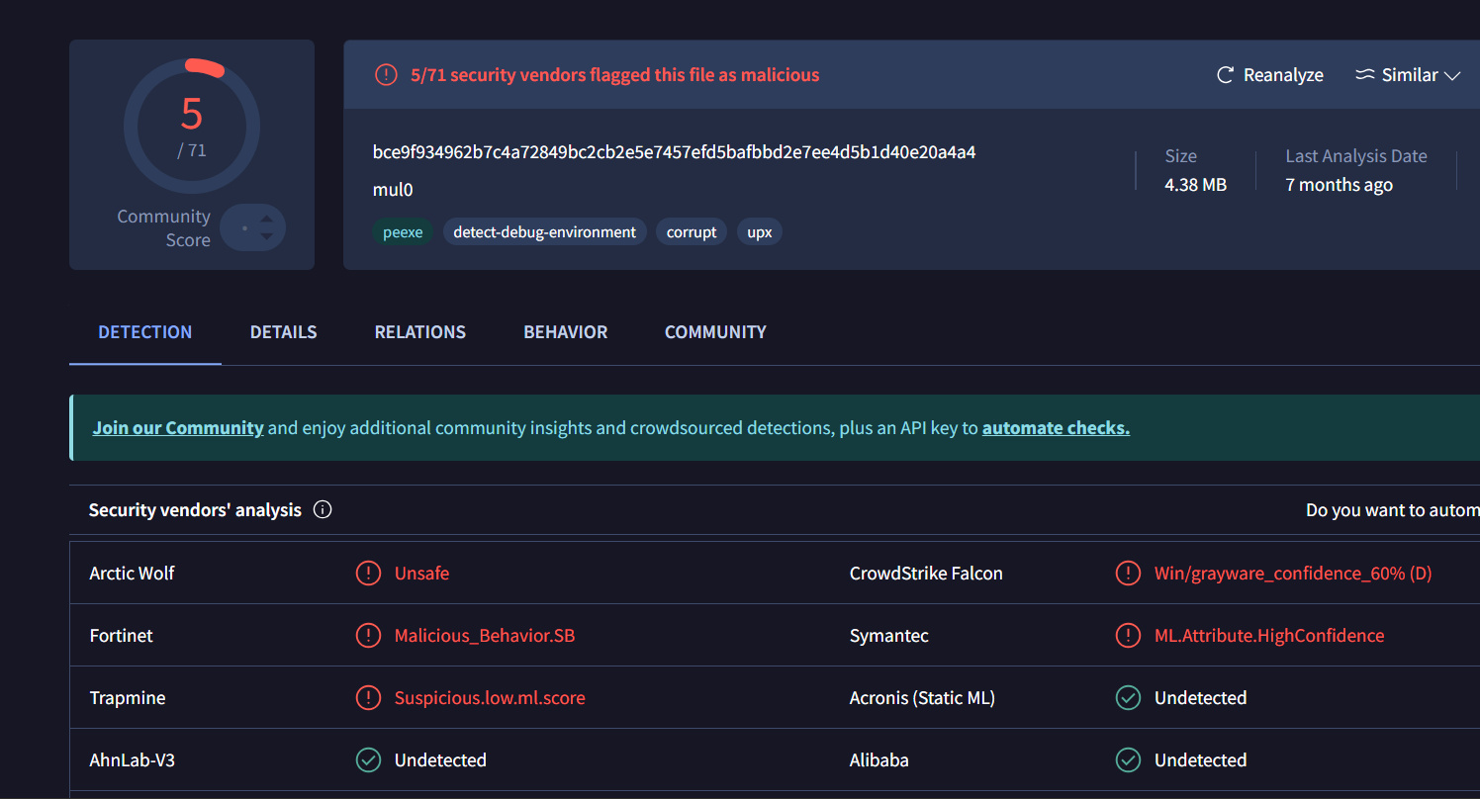The image size is (1480, 799).
Task: Downvote the Community Score with down arrow
Action: (266, 237)
